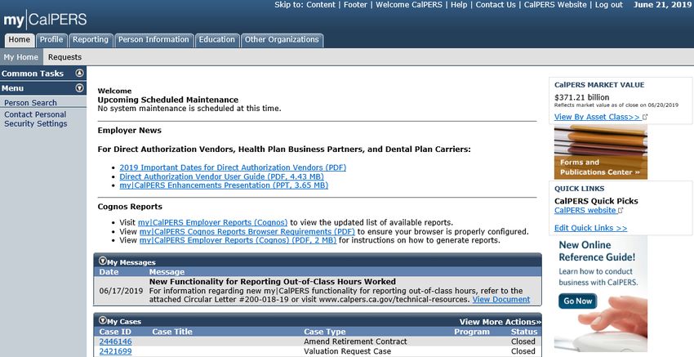Click the Go Now button
Image resolution: width=694 pixels, height=357 pixels.
point(577,301)
